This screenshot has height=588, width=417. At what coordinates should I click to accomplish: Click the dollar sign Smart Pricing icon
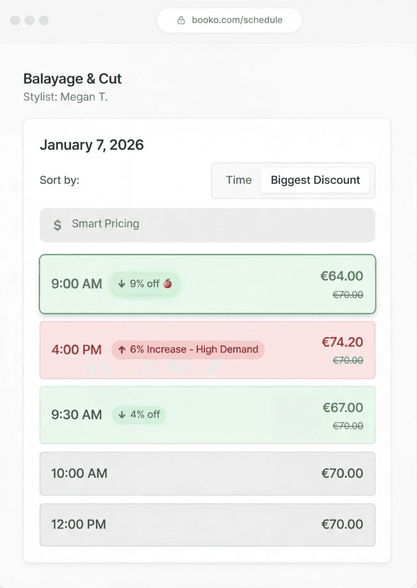point(58,225)
